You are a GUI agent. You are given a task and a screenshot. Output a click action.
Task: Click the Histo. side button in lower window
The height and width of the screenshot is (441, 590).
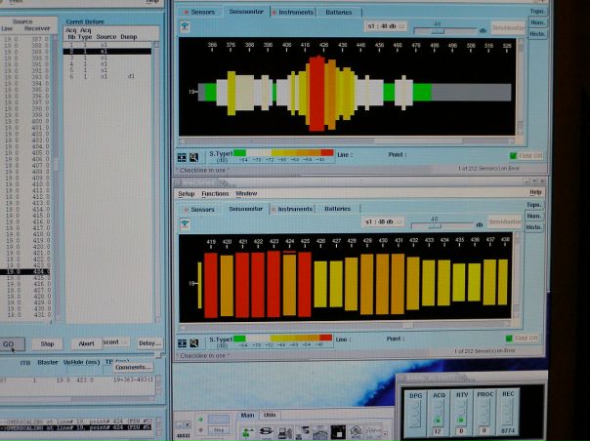click(x=535, y=226)
